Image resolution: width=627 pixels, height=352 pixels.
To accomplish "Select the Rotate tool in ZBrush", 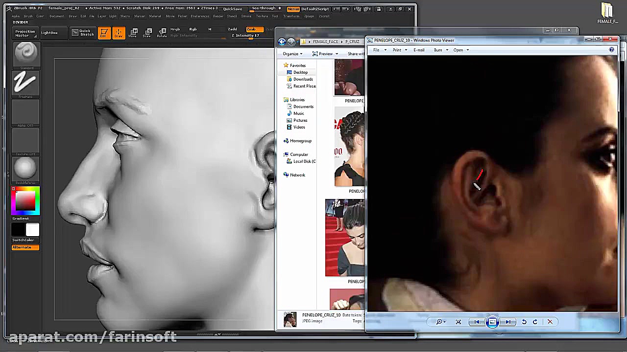I will pyautogui.click(x=162, y=33).
